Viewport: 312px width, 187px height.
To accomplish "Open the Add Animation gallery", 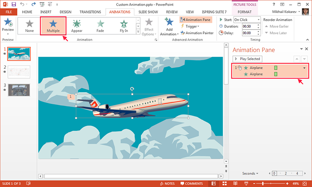I will coord(169,27).
